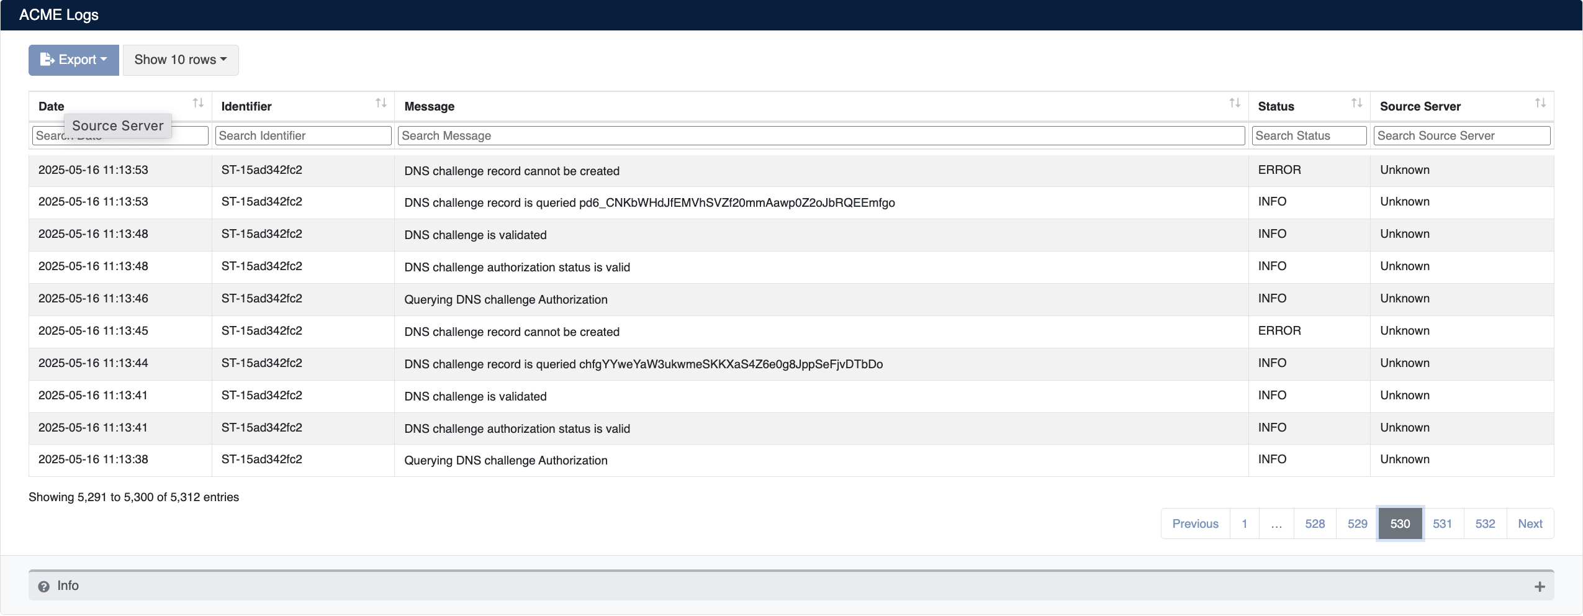This screenshot has width=1583, height=616.
Task: Go to page 529
Action: (x=1357, y=523)
